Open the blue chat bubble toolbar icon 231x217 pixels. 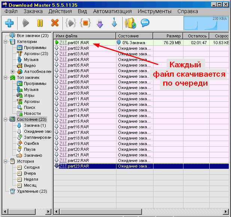point(145,23)
